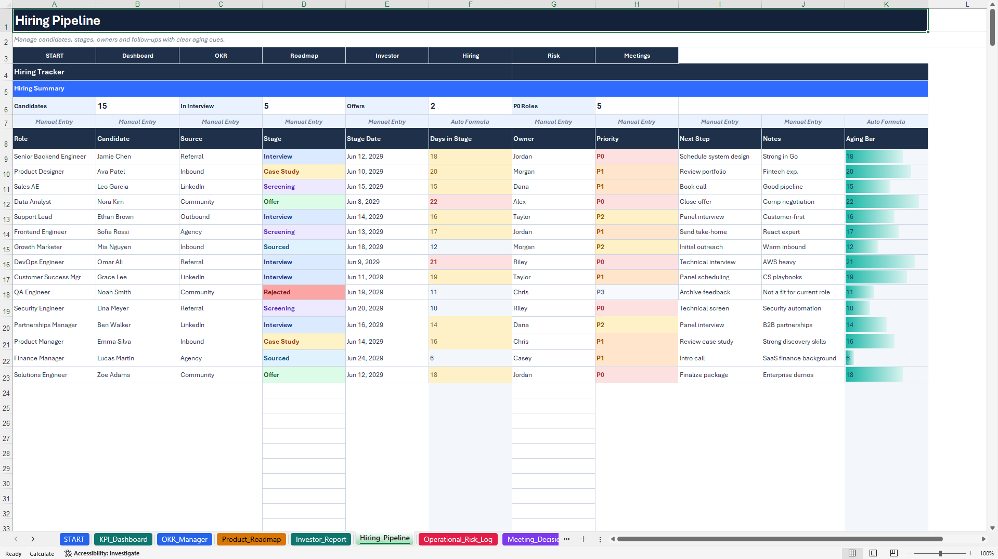Click zoom in plus icon

pyautogui.click(x=971, y=553)
